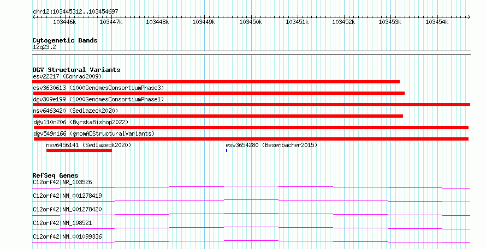Viewport: 486px width, 249px height.
Task: Open the C12orf42|NM_001278420 gene label
Action: (x=67, y=209)
